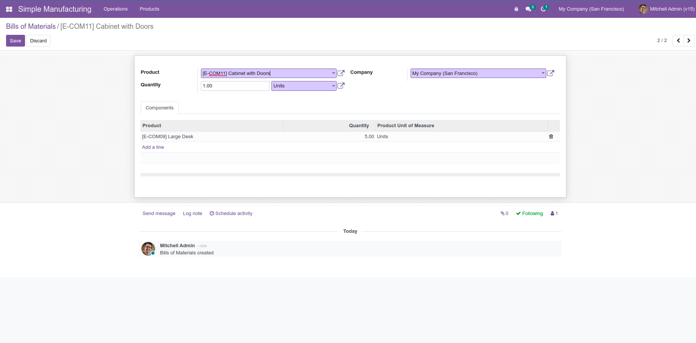Expand the Product dropdown field
The image size is (696, 343).
[x=334, y=73]
